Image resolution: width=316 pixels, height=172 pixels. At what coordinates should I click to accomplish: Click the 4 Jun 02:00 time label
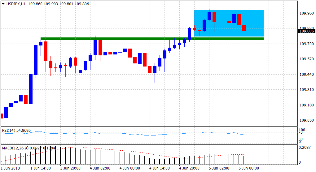click(99, 168)
